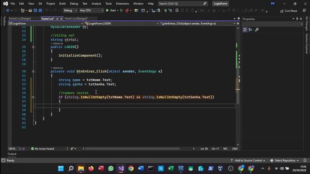
Task: Open the Edit menu
Action: click(21, 3)
